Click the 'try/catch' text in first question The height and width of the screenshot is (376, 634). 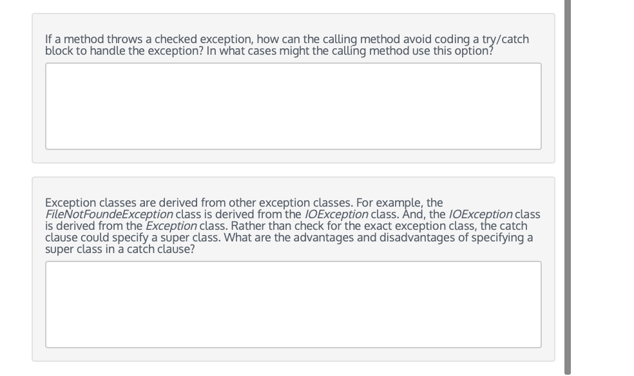coord(505,39)
